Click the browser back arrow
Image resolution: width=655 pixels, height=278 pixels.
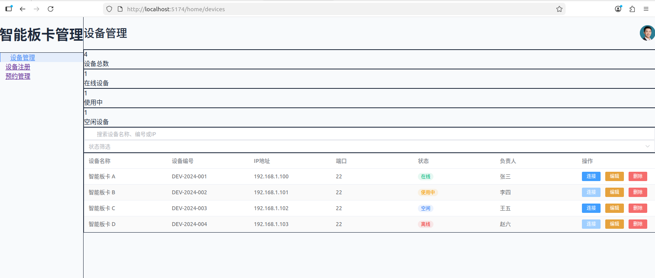(x=23, y=9)
